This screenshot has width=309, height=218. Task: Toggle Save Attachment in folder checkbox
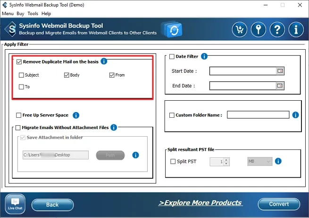23,138
